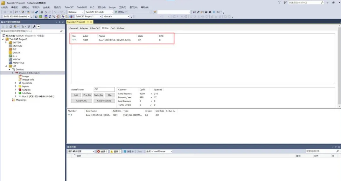This screenshot has height=181, width=341.
Task: Select the MOTION tree item
Action: 17,46
